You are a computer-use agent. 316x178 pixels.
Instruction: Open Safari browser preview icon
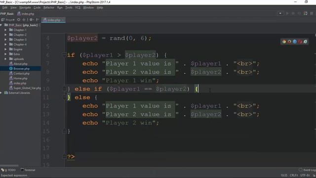pos(295,42)
